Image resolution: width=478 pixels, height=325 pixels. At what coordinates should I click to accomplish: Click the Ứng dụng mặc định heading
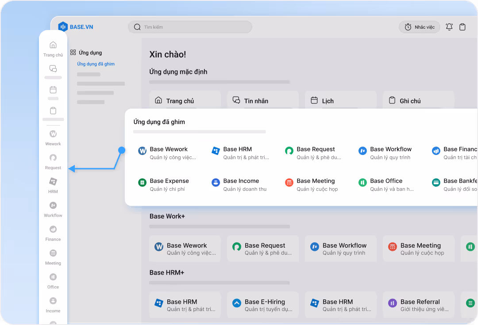tap(178, 72)
